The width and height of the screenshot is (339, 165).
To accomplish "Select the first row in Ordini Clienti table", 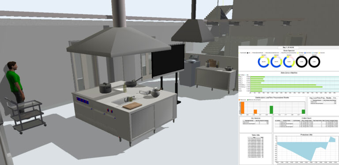I will 306,122.
